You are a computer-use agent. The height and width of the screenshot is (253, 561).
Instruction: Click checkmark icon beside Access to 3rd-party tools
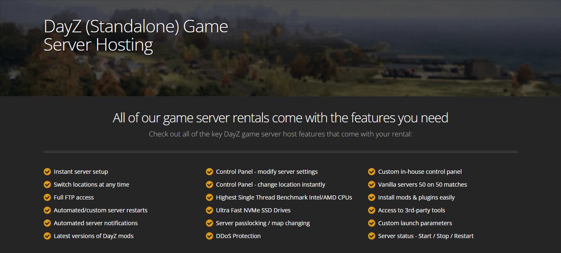372,210
